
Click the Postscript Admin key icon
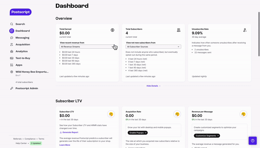tap(12, 88)
